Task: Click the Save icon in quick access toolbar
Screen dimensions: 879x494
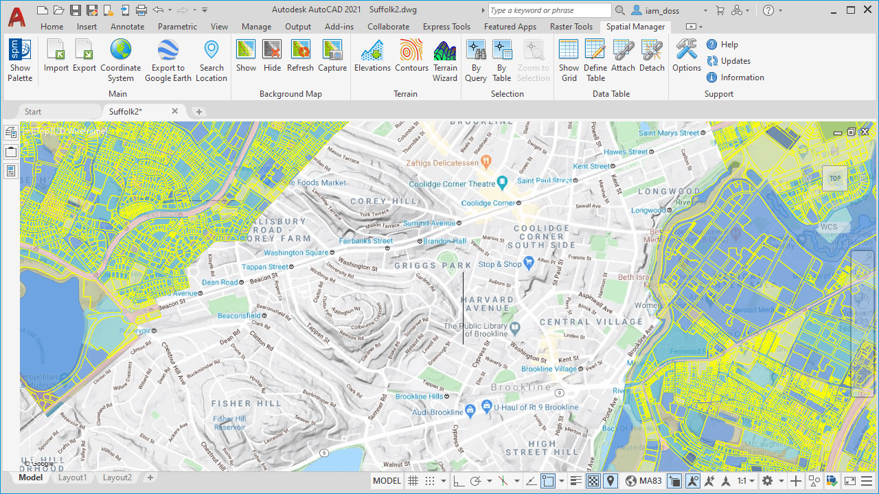Action: (x=76, y=10)
